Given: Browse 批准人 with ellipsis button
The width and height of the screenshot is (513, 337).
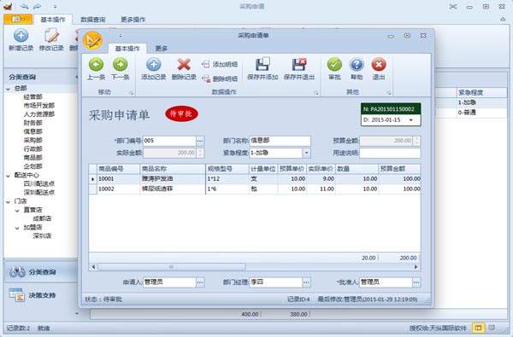Looking at the screenshot, I should click(416, 282).
